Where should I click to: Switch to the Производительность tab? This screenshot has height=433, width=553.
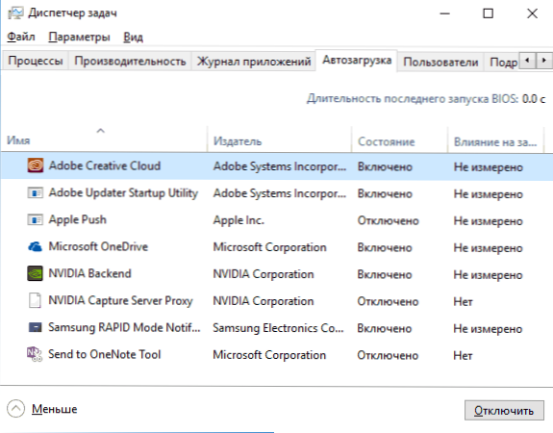click(x=130, y=61)
